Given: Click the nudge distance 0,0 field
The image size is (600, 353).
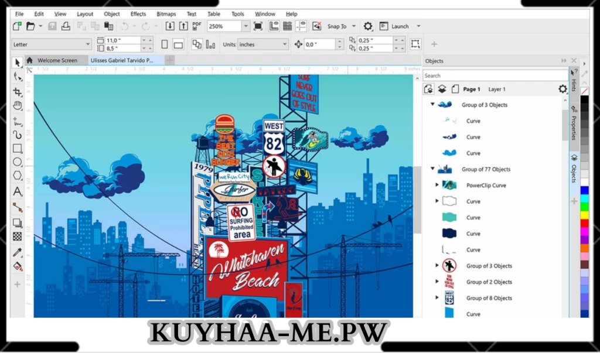Looking at the screenshot, I should (x=321, y=44).
